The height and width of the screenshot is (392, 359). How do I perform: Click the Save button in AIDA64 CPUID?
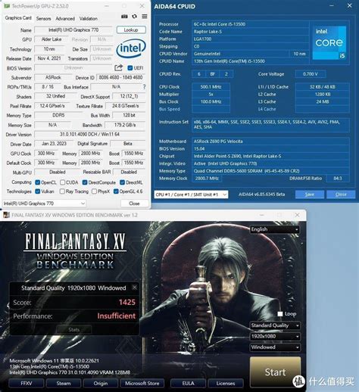[x=310, y=194]
